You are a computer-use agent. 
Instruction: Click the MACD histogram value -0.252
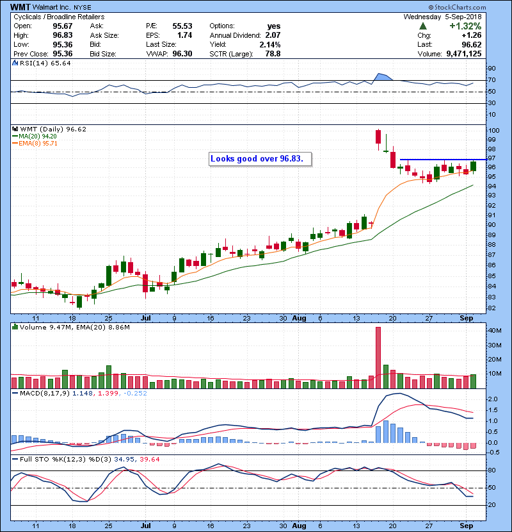135,394
